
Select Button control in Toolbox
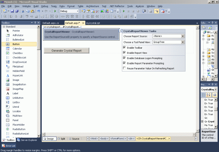[x=19, y=44]
